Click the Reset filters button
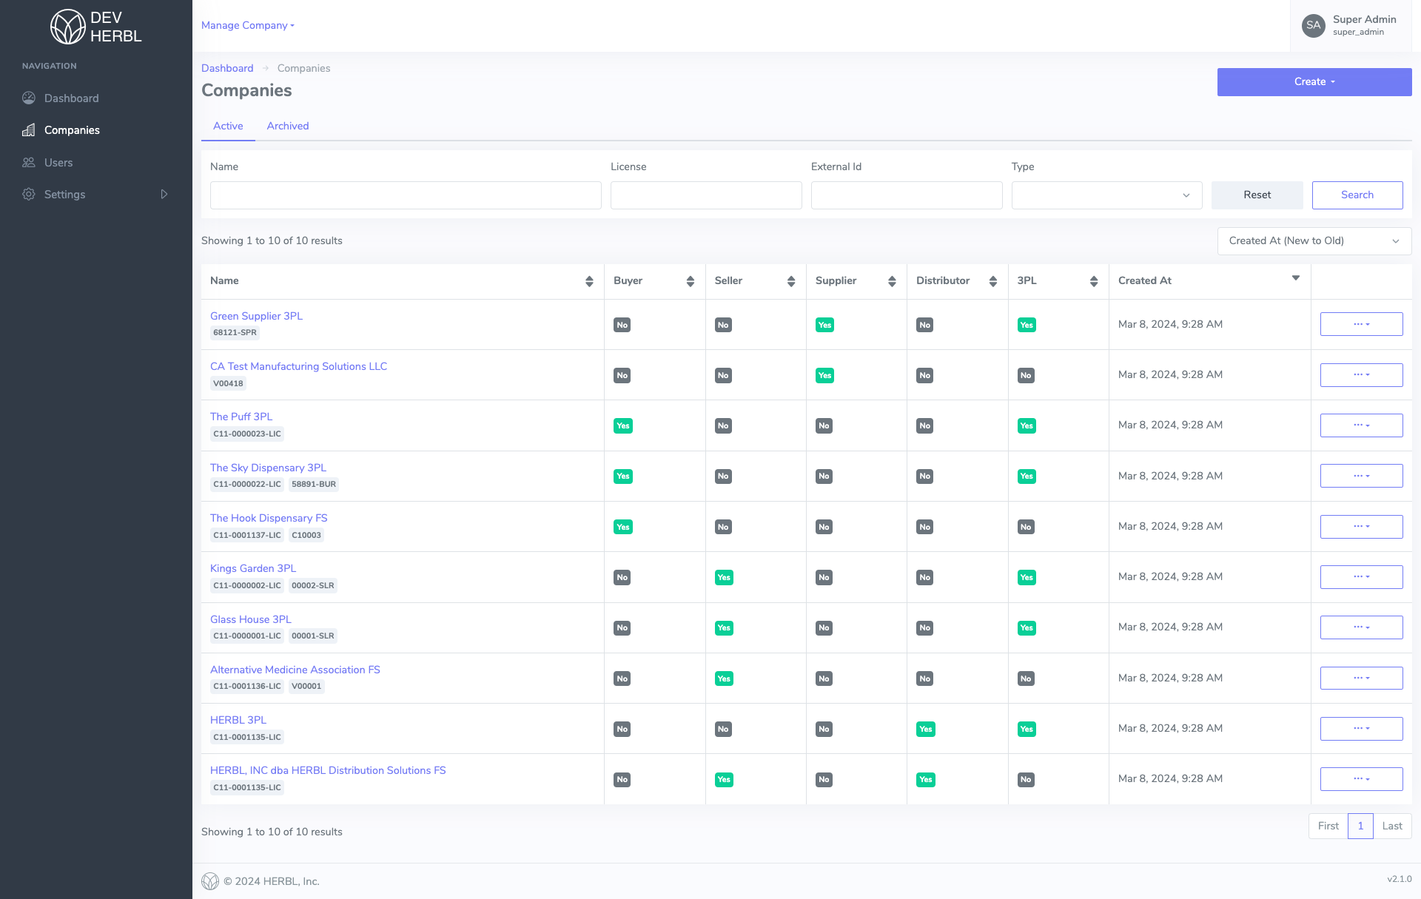Image resolution: width=1421 pixels, height=899 pixels. pos(1257,195)
